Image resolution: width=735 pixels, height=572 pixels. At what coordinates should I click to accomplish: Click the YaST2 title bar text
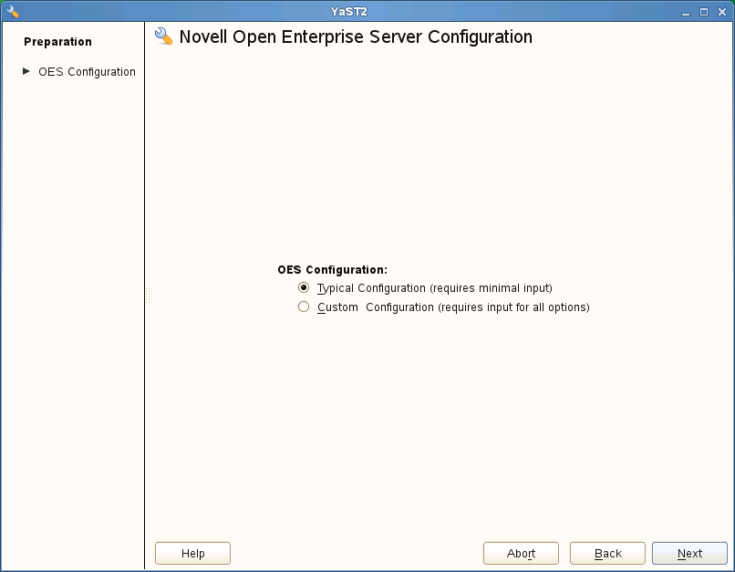[x=348, y=12]
